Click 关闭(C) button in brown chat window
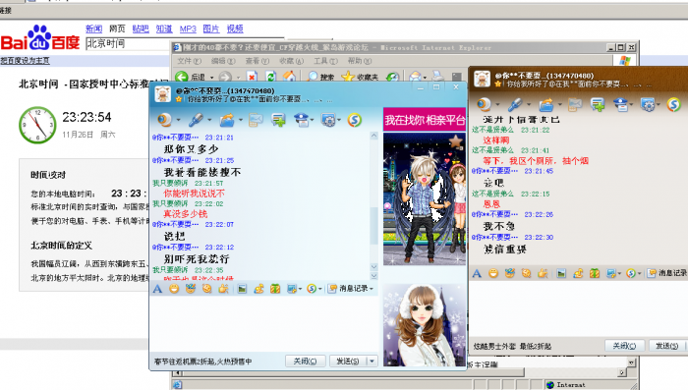688x390 pixels. pos(624,346)
